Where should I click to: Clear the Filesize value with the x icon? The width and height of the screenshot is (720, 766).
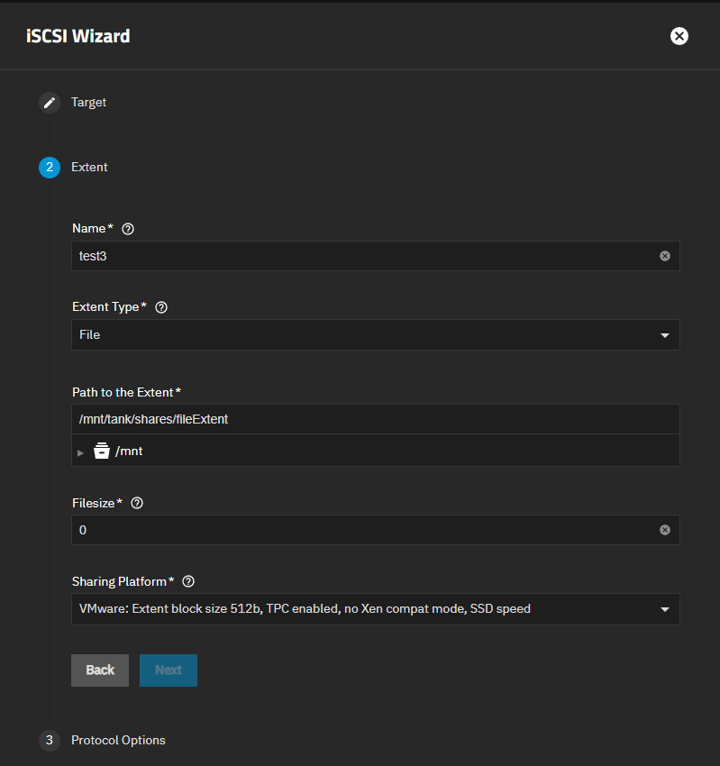(665, 530)
